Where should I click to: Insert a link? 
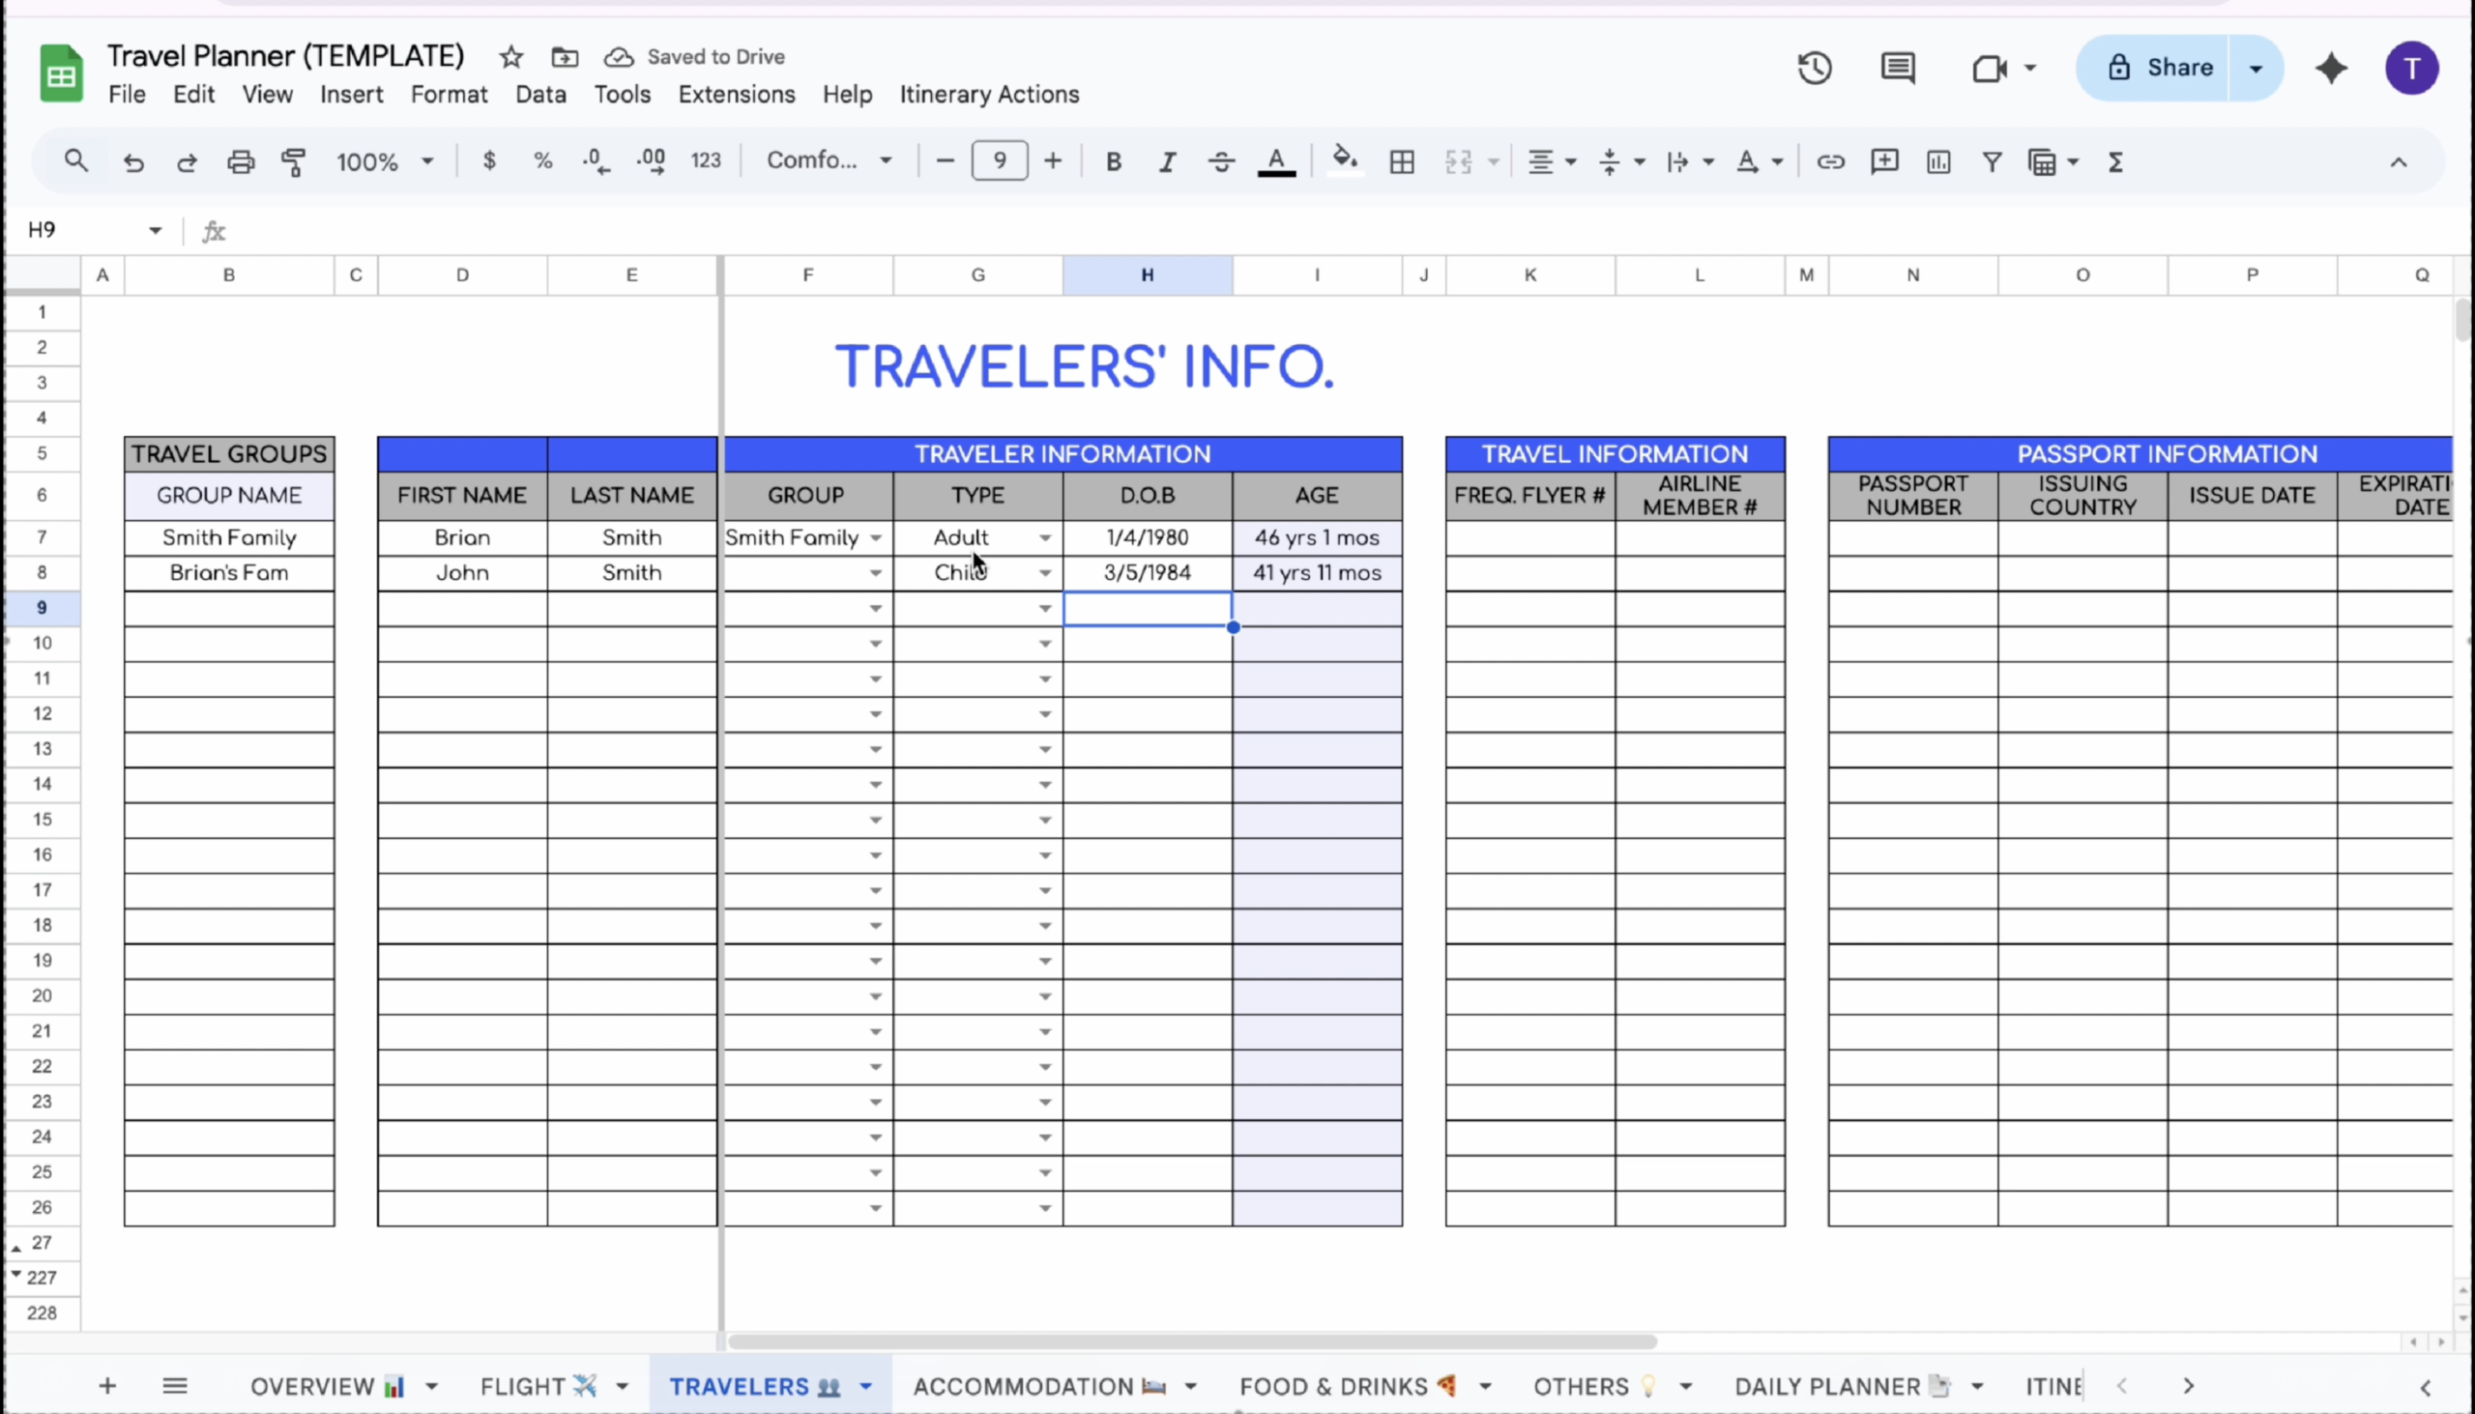pos(1830,161)
